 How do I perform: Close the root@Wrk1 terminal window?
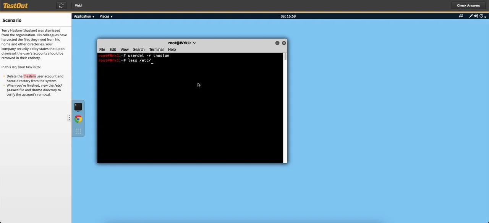(x=284, y=43)
